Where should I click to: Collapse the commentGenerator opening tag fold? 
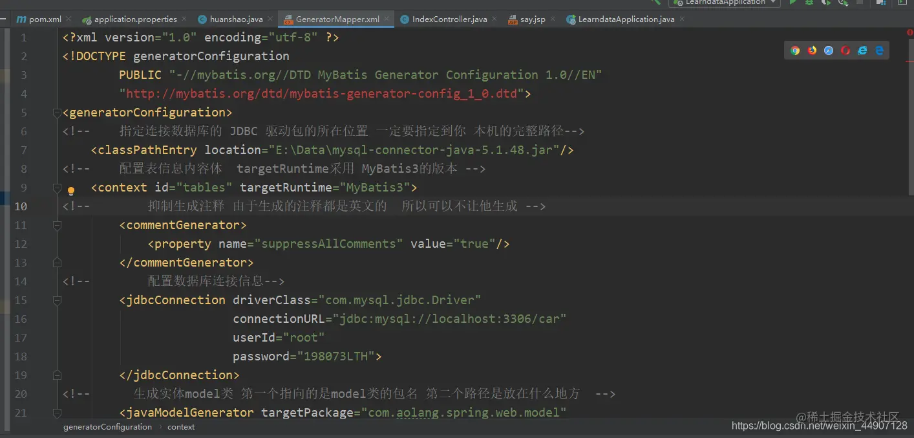pos(56,225)
